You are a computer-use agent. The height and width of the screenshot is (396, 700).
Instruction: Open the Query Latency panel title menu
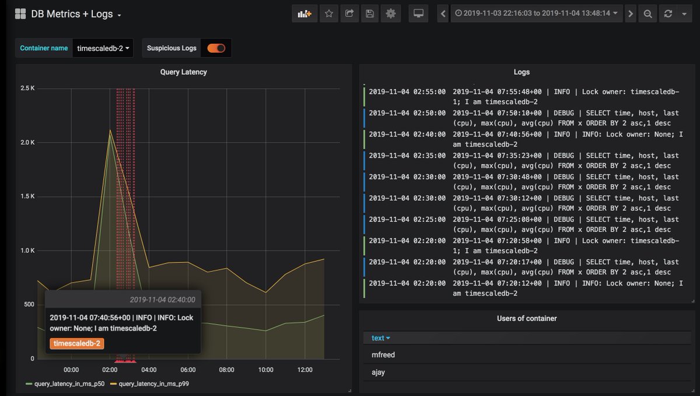click(x=183, y=72)
